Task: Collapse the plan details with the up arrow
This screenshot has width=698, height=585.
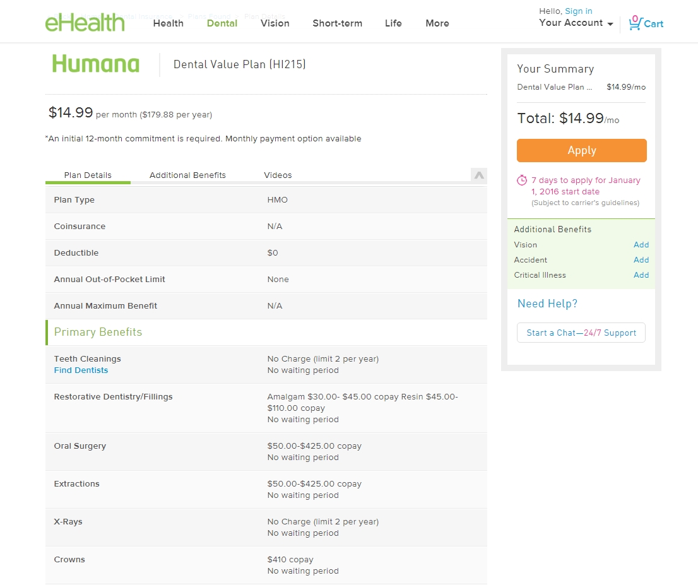Action: tap(479, 175)
